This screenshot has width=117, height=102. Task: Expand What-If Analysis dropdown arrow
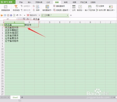pyautogui.click(x=114, y=10)
